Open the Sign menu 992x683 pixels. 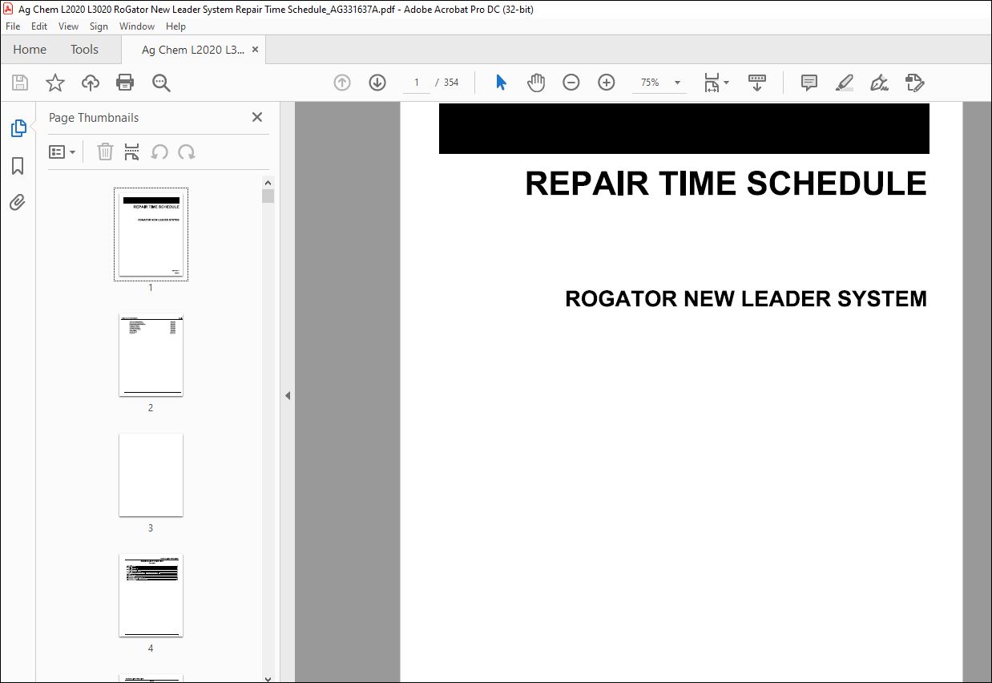pos(99,26)
